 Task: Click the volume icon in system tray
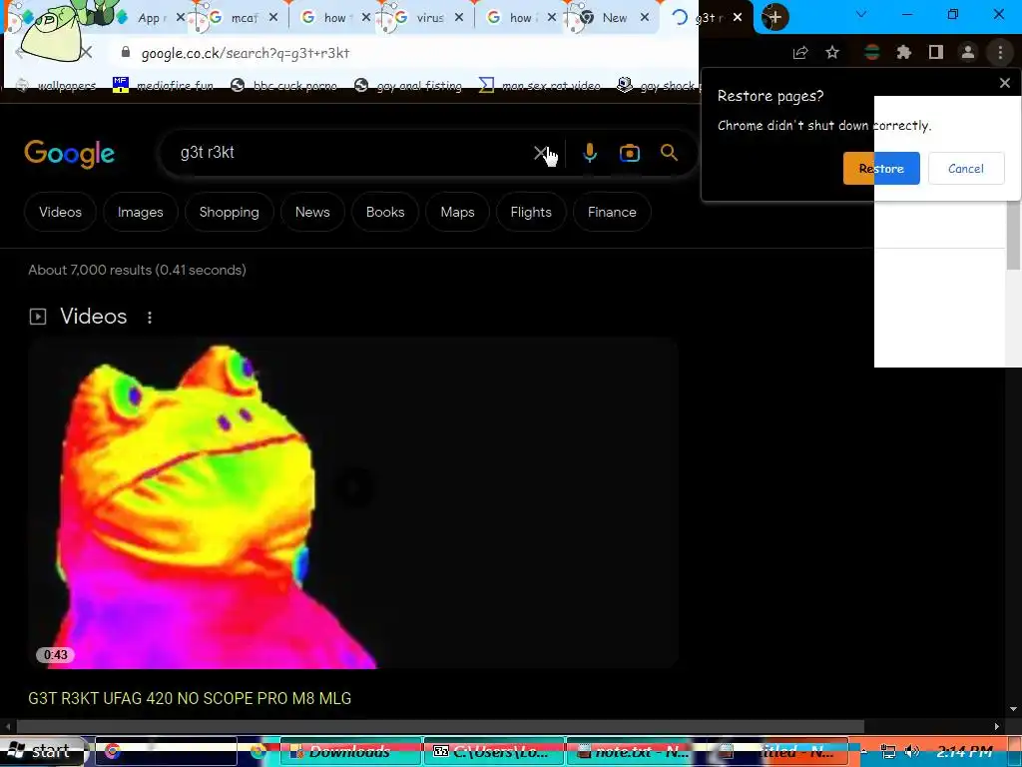coord(912,751)
